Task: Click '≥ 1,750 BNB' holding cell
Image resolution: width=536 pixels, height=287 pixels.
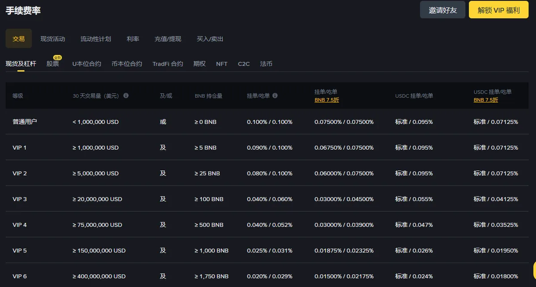Action: tap(212, 276)
